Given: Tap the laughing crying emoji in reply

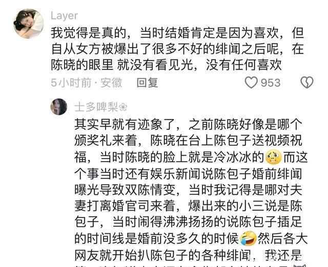Looking at the screenshot, I should click(x=248, y=238).
